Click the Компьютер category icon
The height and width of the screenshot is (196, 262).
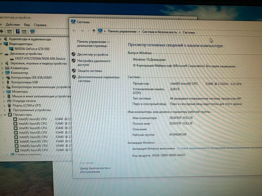pos(7,73)
